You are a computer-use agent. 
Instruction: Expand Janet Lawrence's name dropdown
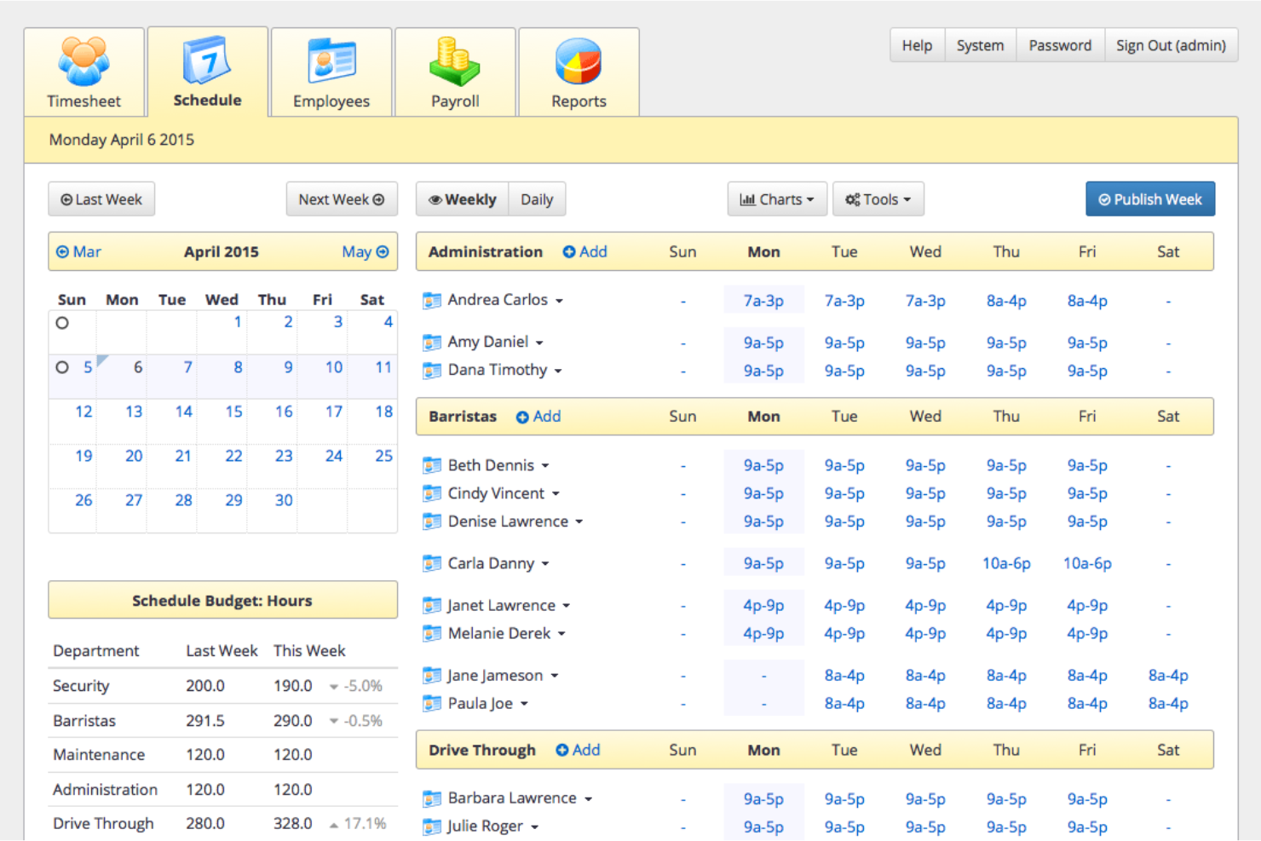click(x=566, y=605)
